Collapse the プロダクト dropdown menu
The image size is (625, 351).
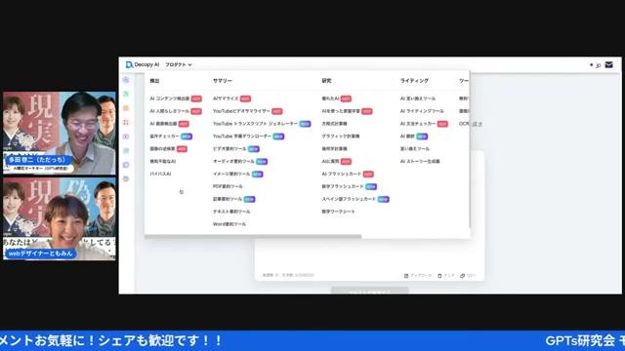pos(178,64)
